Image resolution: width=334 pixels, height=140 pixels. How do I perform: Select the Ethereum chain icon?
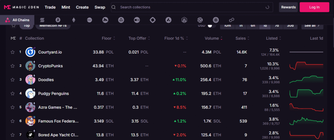tap(74, 20)
